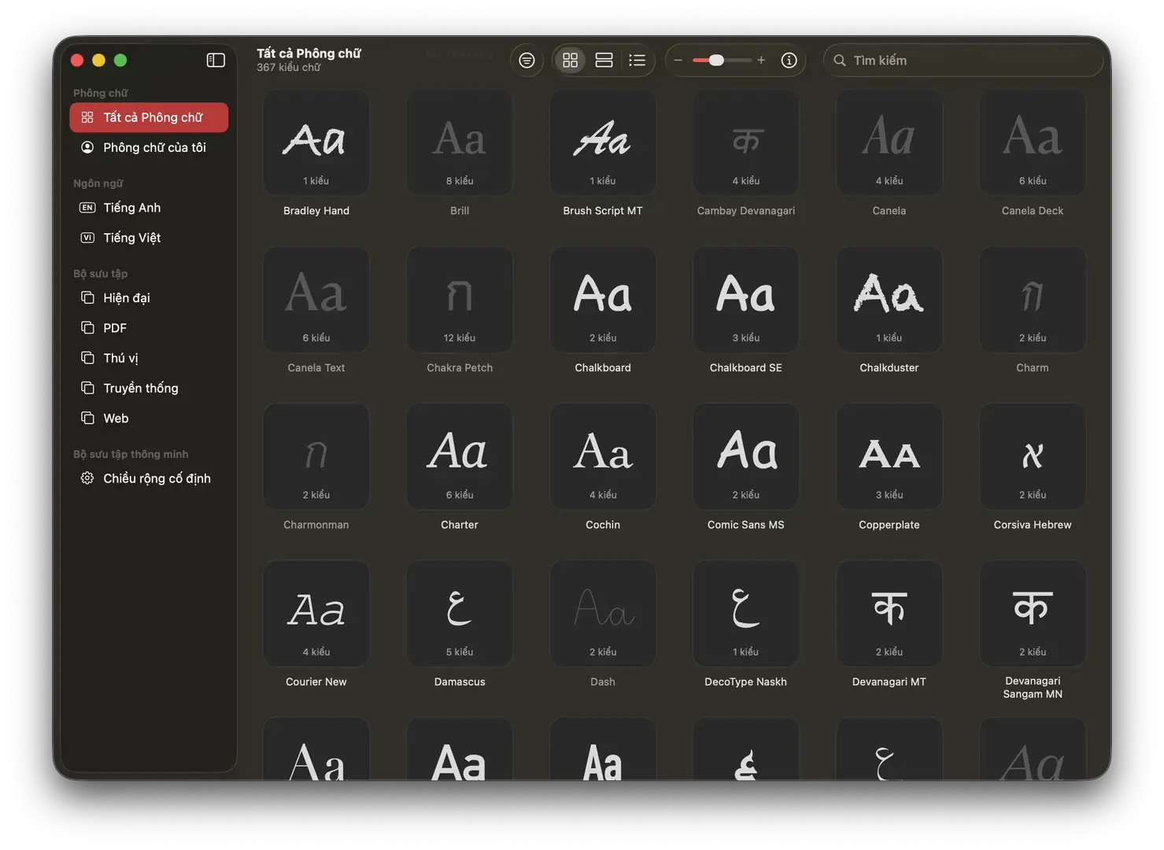
Task: Click the Tiếng Anh EN icon
Action: point(87,208)
